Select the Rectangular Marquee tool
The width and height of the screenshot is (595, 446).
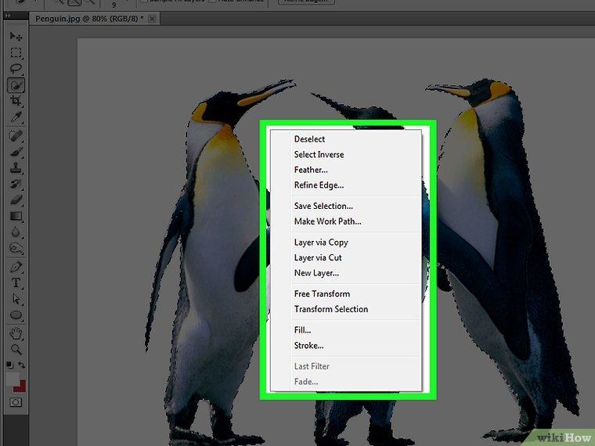(16, 53)
